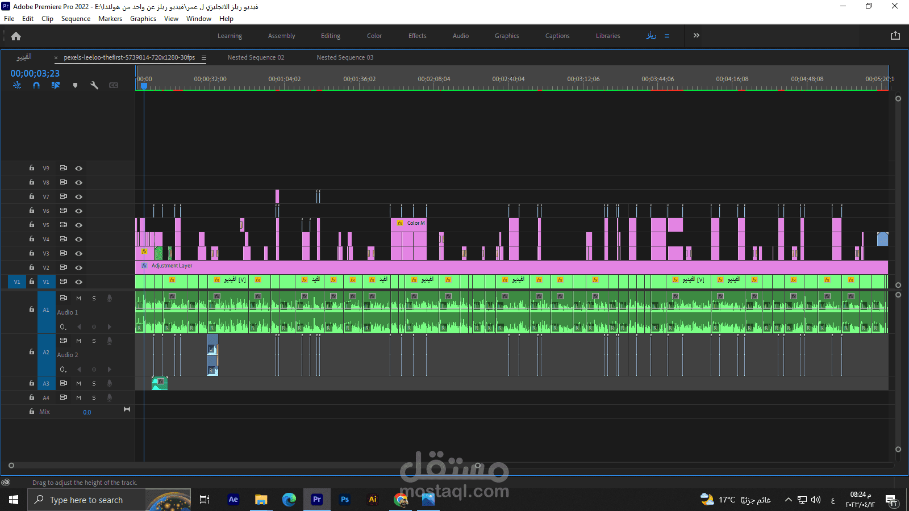Screen dimensions: 909x511
Task: Add a marker with marker icon
Action: pyautogui.click(x=75, y=85)
